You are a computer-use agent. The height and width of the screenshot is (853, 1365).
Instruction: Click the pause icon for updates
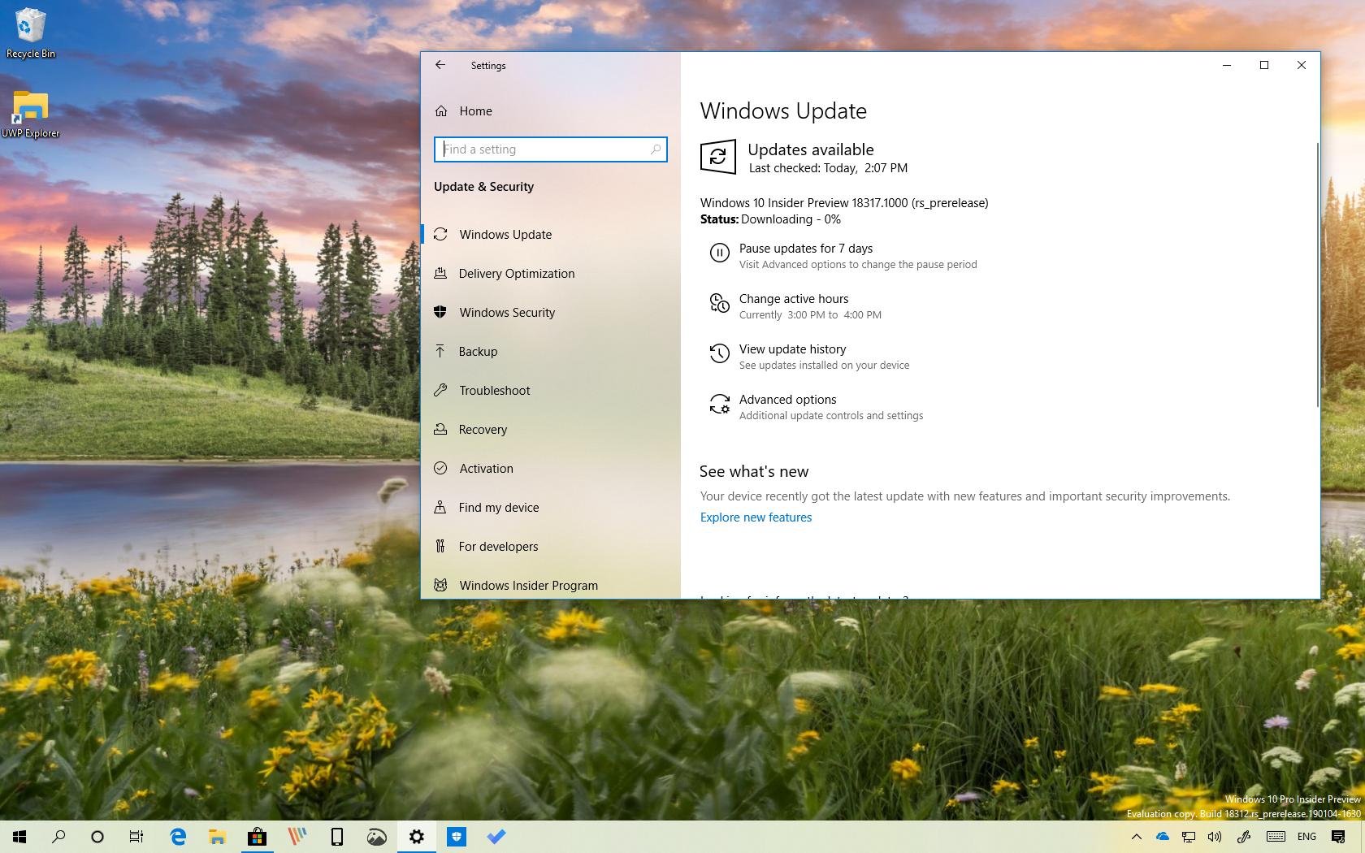tap(719, 253)
